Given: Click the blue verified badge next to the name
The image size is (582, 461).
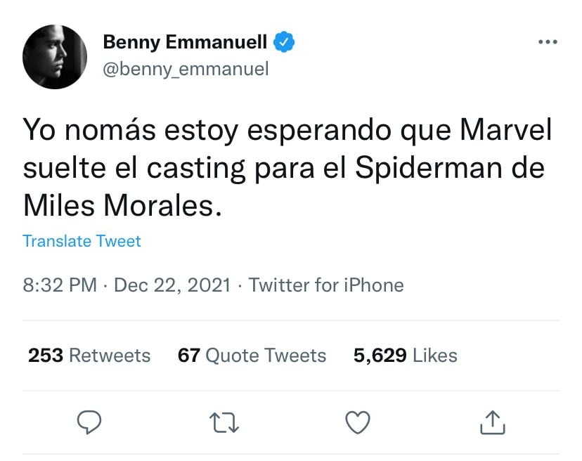Looking at the screenshot, I should tap(284, 41).
